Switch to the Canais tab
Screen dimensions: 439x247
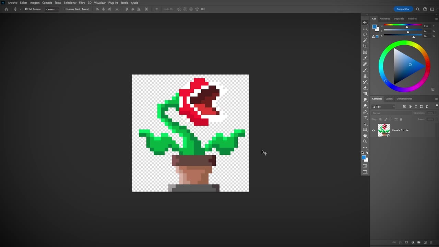point(389,99)
